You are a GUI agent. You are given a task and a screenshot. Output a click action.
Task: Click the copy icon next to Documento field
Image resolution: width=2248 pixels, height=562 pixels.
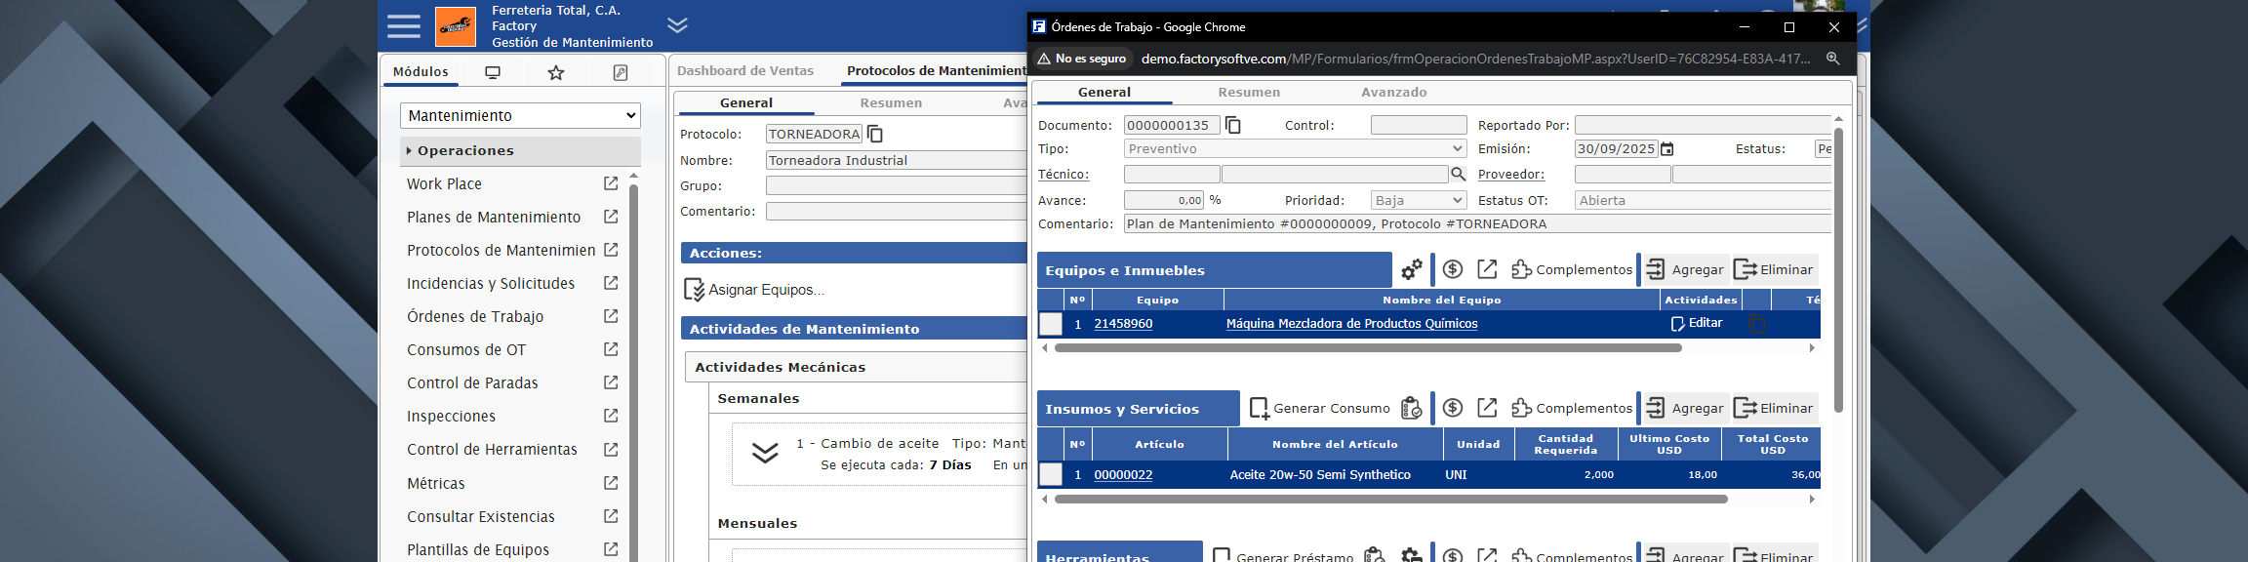pos(1233,125)
